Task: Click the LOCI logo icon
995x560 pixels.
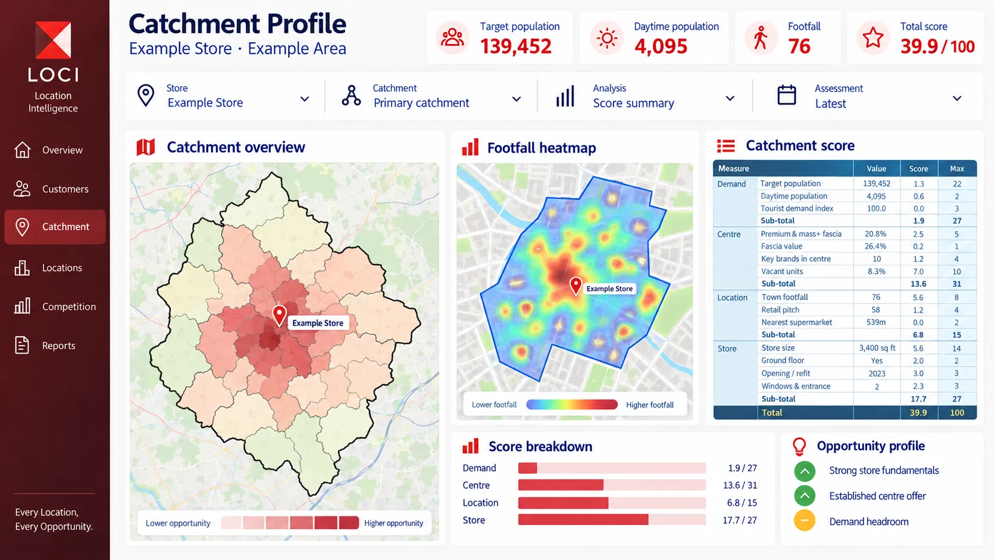Action: coord(53,40)
